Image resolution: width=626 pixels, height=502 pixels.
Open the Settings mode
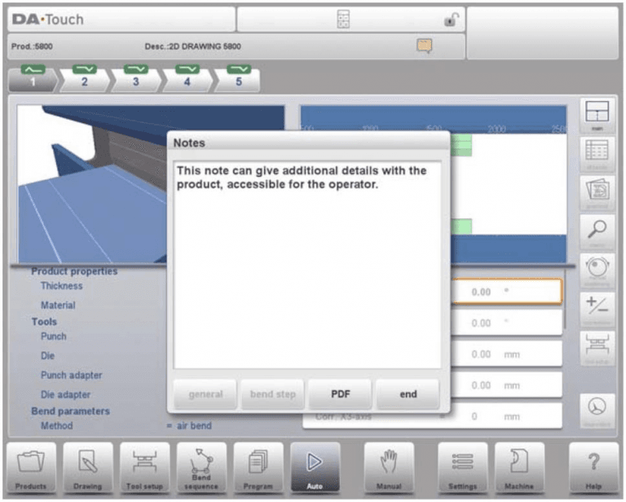463,469
